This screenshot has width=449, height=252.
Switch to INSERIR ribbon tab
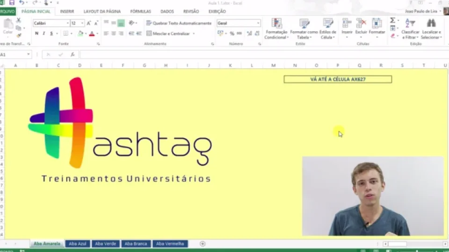click(67, 11)
